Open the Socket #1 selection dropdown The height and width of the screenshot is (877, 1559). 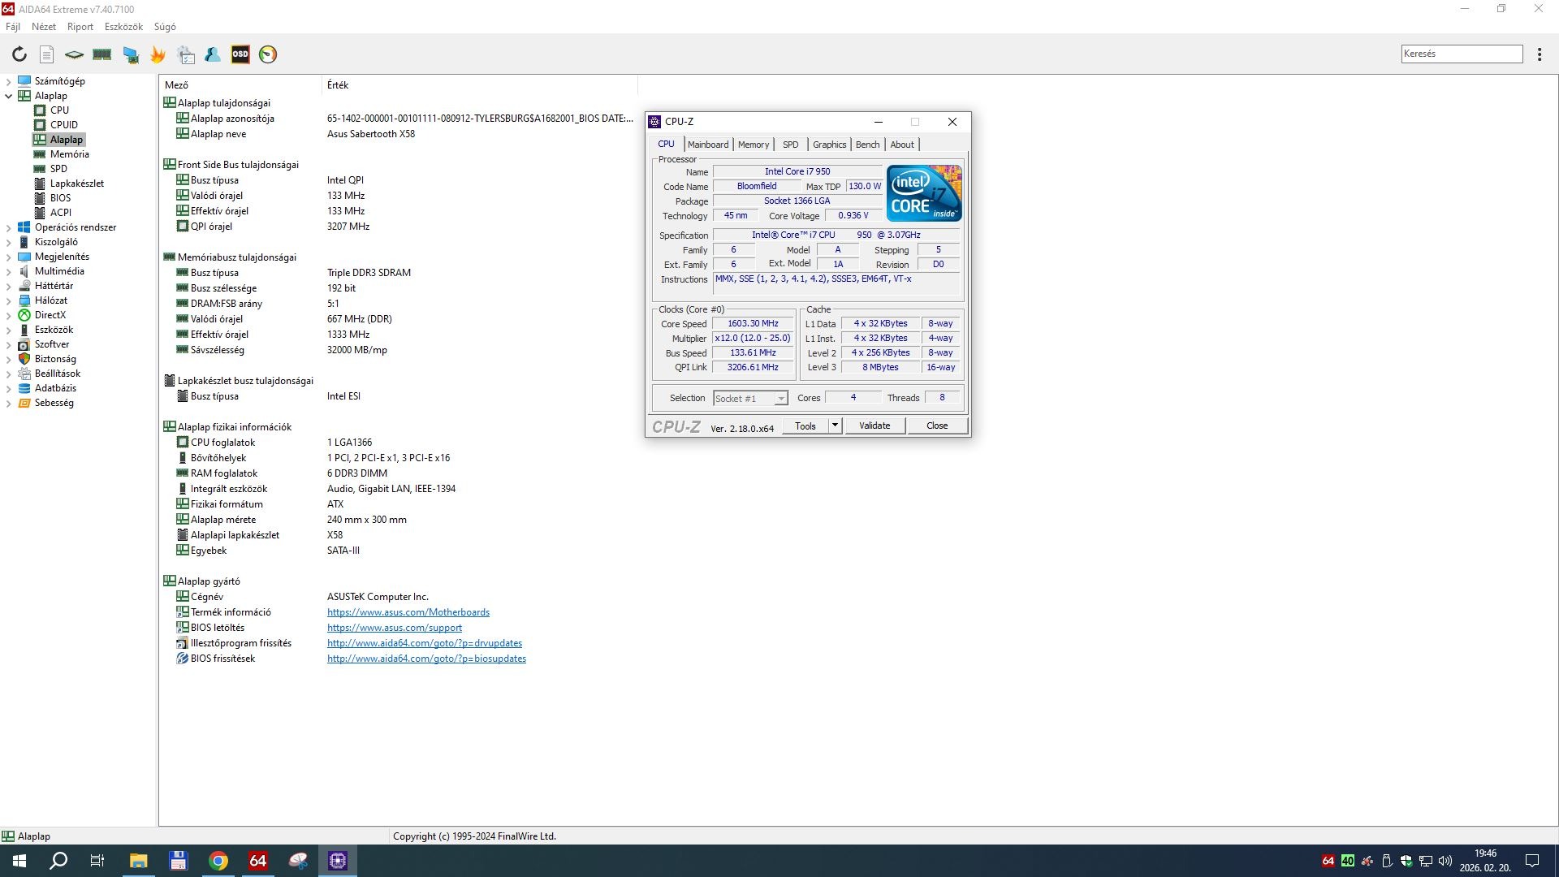[x=780, y=399]
